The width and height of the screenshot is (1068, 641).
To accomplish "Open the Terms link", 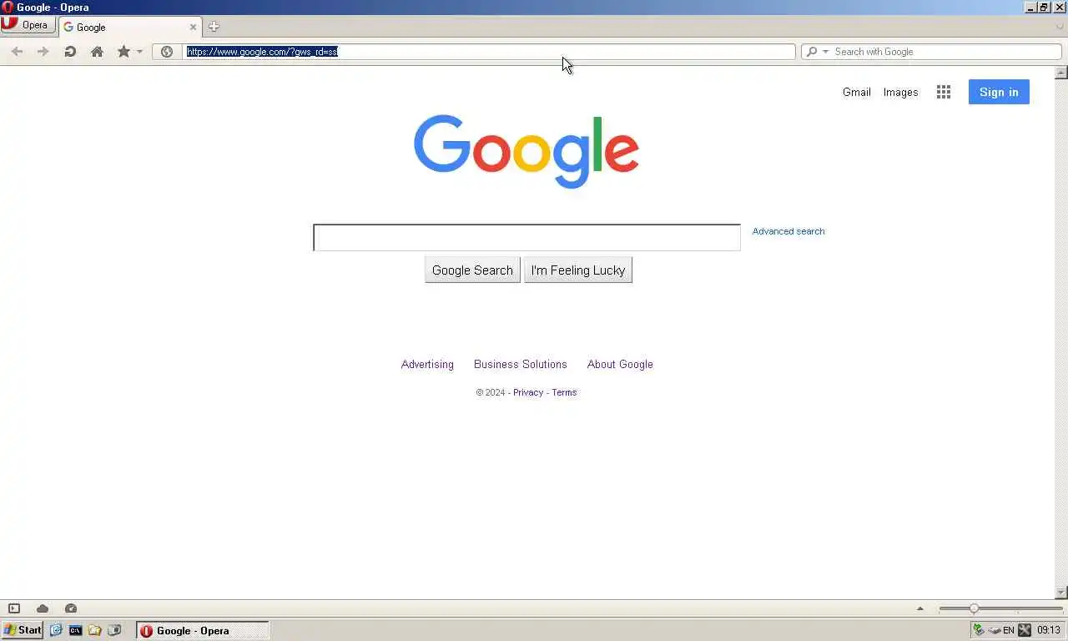I will point(564,392).
